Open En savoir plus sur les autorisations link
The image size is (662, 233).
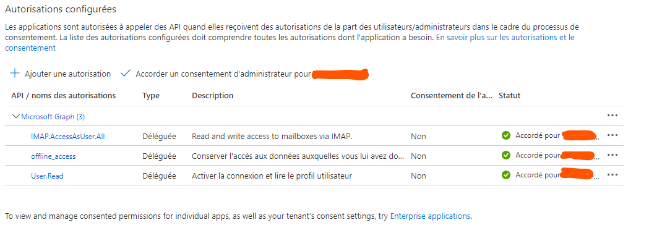coord(505,38)
